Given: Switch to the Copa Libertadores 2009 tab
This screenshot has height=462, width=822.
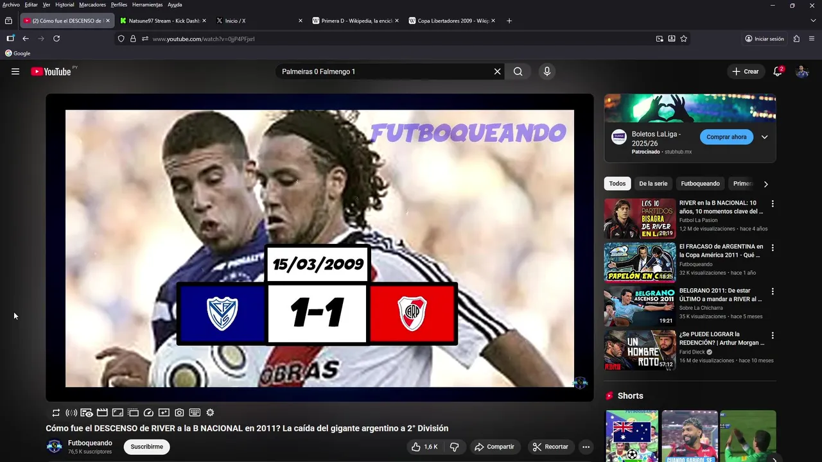Looking at the screenshot, I should pyautogui.click(x=451, y=21).
